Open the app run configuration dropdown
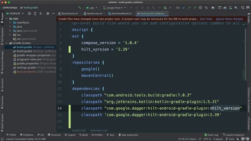Screen dimensions: 251x141 tap(92, 8)
